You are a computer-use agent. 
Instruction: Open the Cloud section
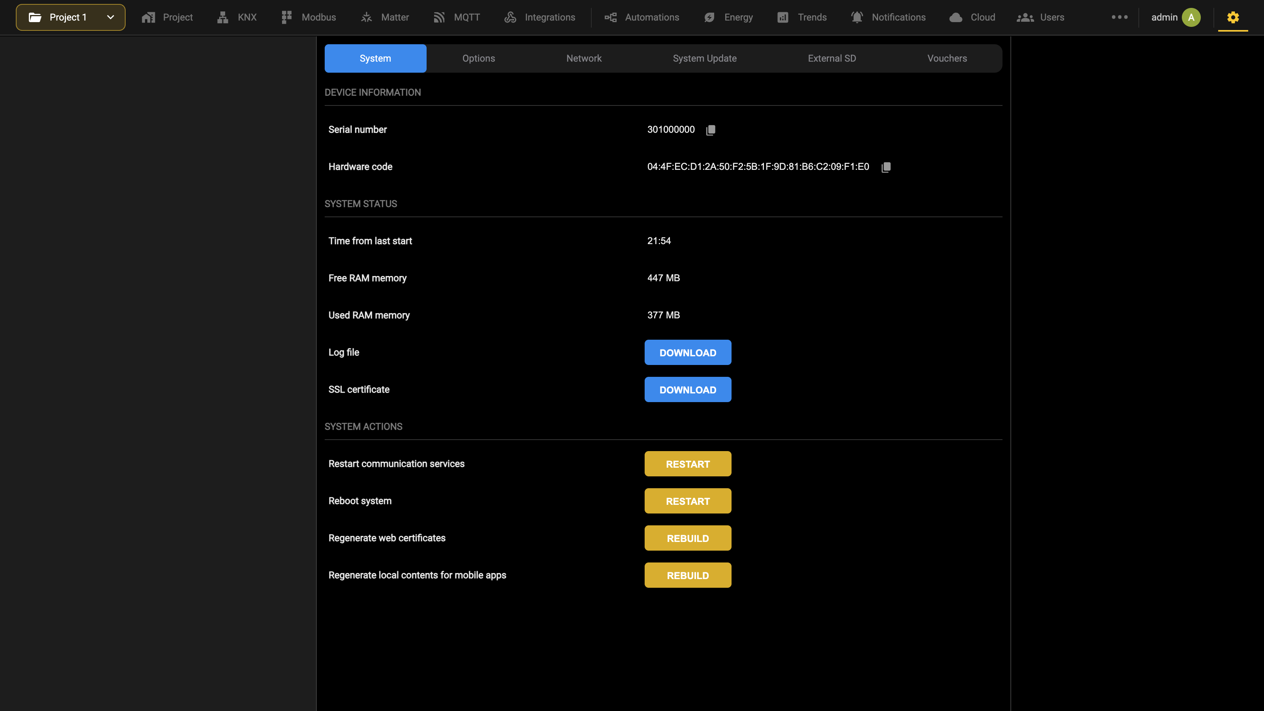click(972, 17)
